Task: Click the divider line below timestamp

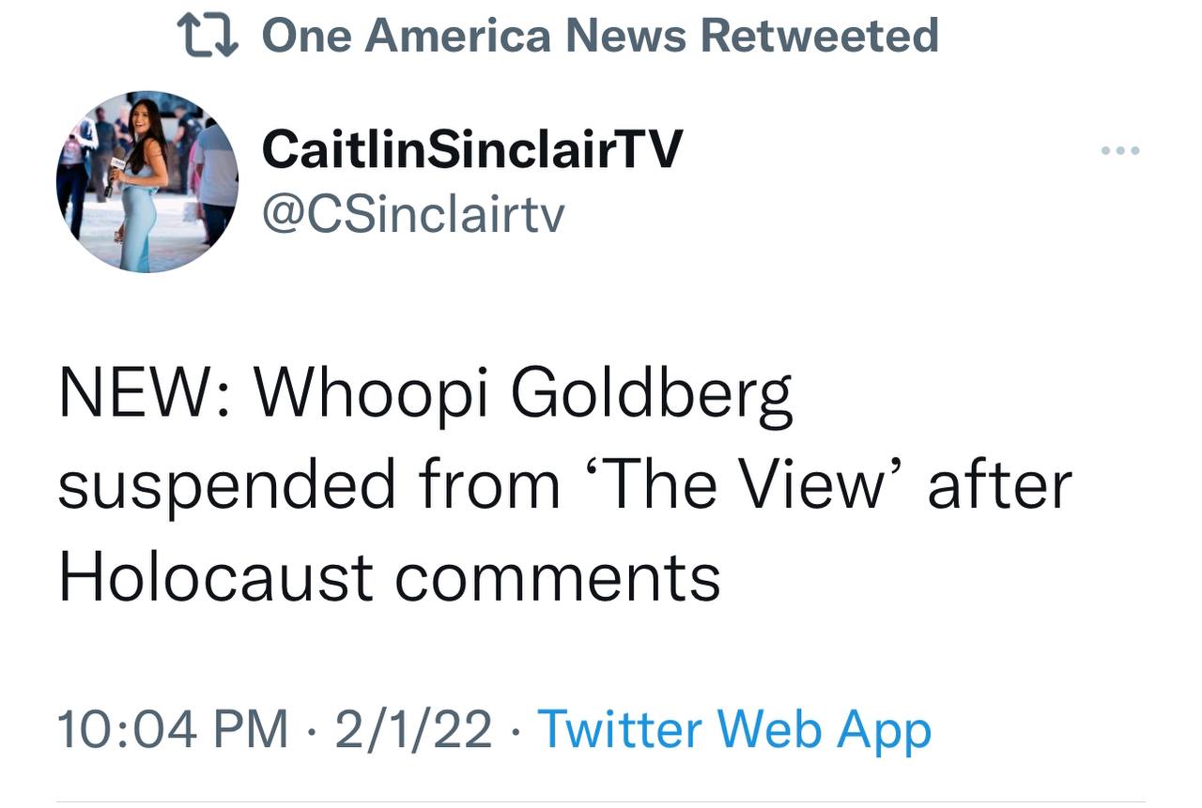Action: point(601,801)
